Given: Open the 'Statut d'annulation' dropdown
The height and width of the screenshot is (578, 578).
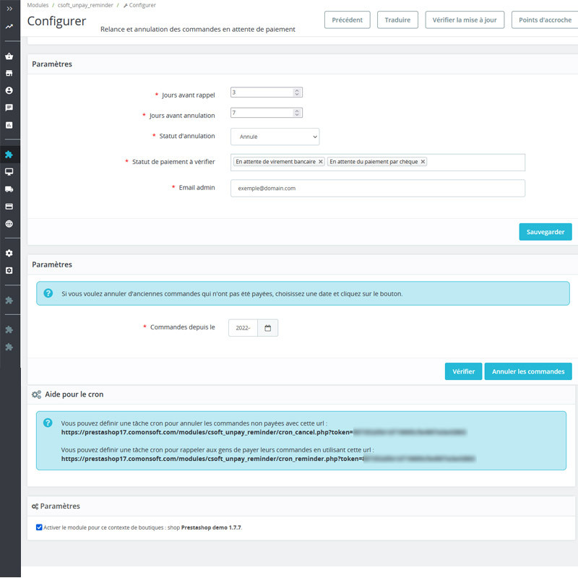Looking at the screenshot, I should [x=275, y=137].
